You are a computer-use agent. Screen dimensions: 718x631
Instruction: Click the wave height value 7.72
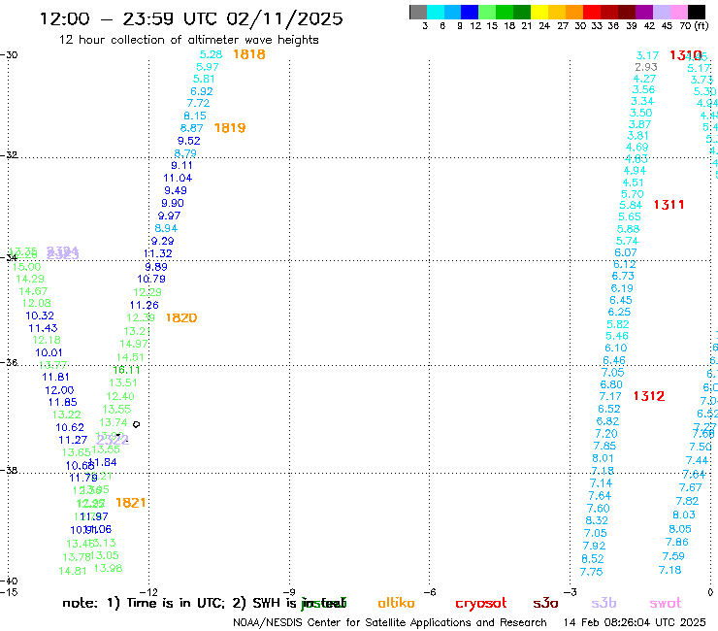point(198,104)
